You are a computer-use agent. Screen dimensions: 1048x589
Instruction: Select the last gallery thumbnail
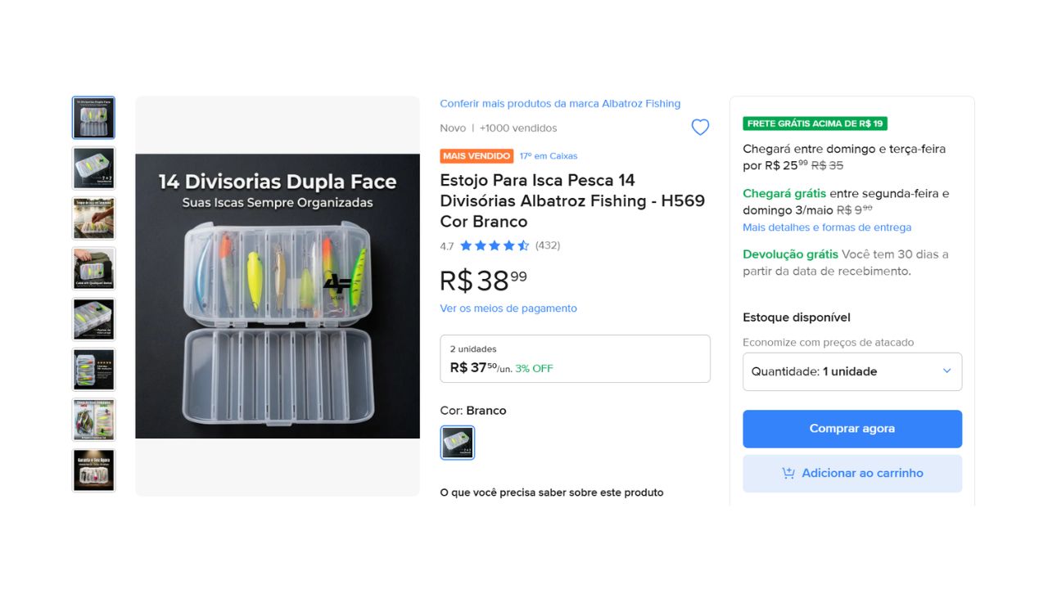click(x=93, y=470)
